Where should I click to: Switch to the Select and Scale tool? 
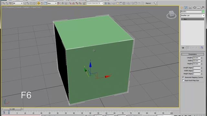click(x=45, y=3)
